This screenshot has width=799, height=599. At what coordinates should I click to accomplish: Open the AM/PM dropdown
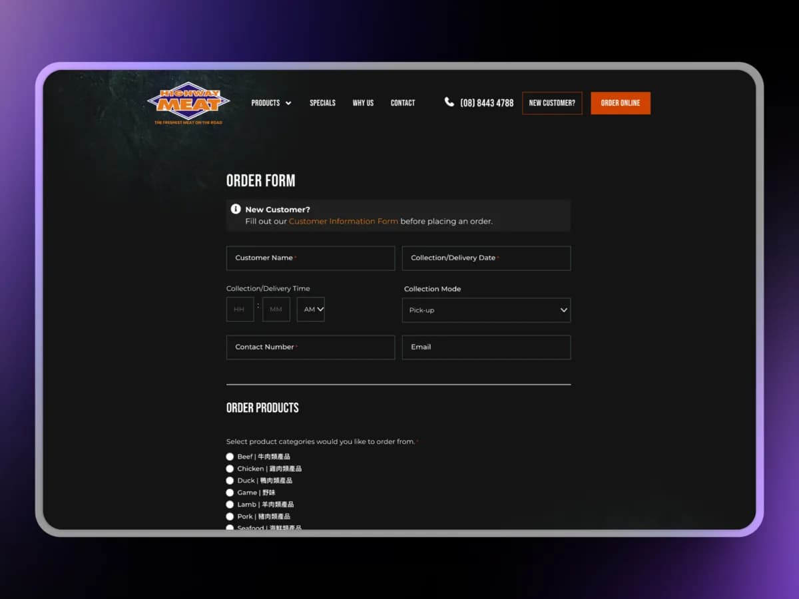(311, 309)
